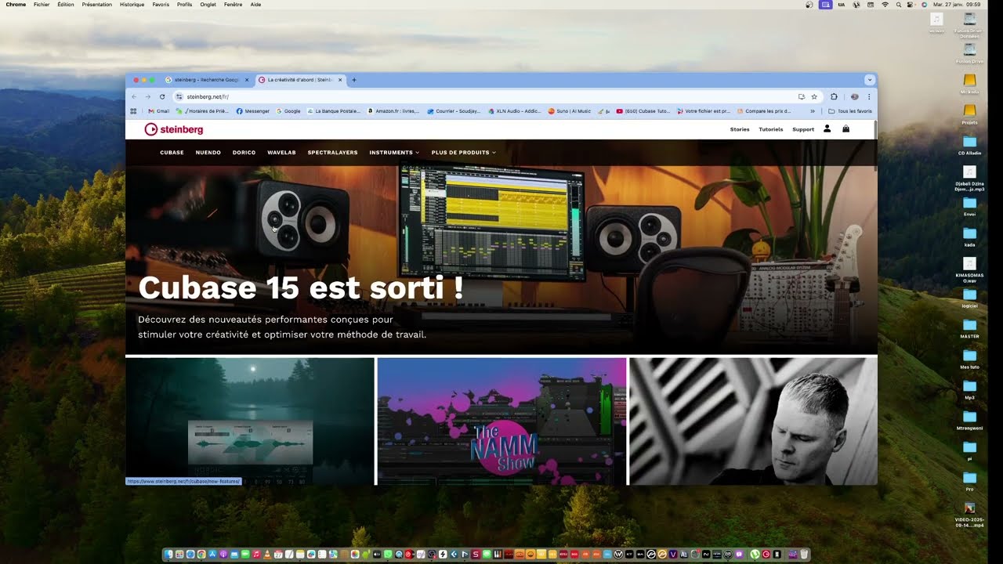
Task: Open the Steinberg user account icon
Action: tap(827, 128)
